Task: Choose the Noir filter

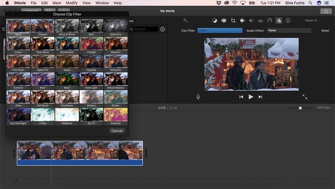Action: (x=91, y=27)
